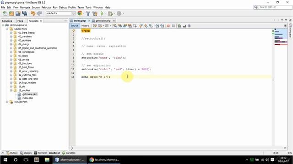Open the Profile Project dropdown arrow
This screenshot has width=293, height=164.
point(123,13)
